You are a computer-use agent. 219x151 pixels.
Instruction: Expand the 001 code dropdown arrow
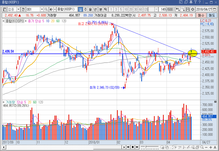42,9
